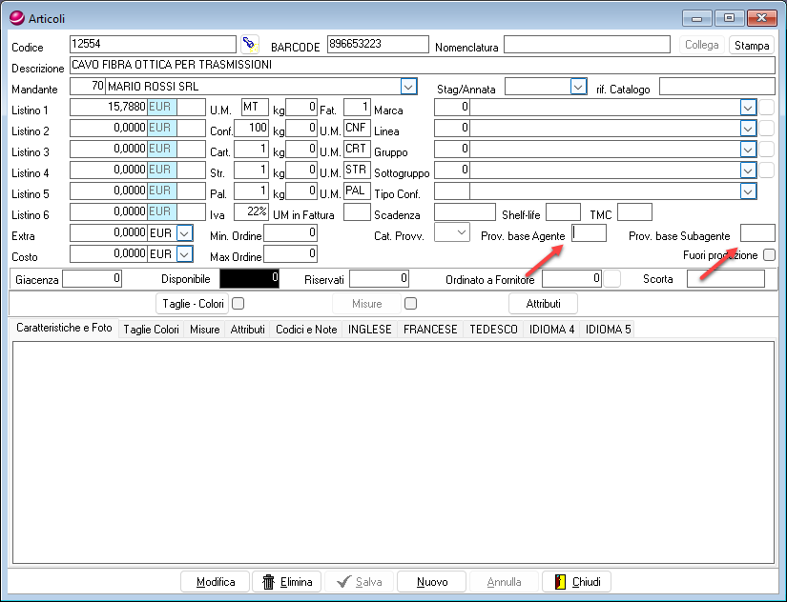Click the Shelf-life input field
The image size is (787, 602).
tap(563, 212)
